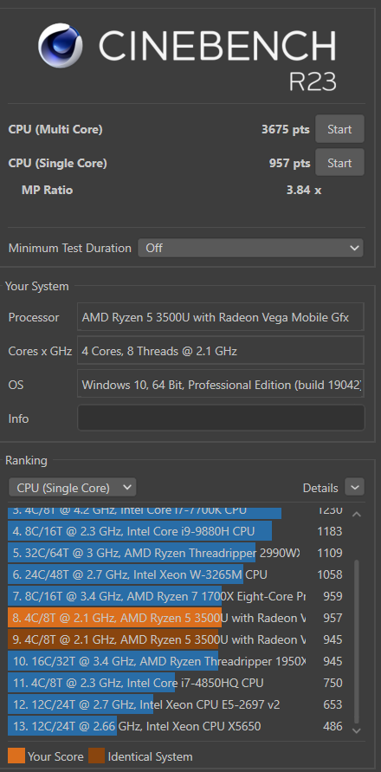Start the CPU Multi Core test
Screen dimensions: 381x772
click(x=339, y=129)
